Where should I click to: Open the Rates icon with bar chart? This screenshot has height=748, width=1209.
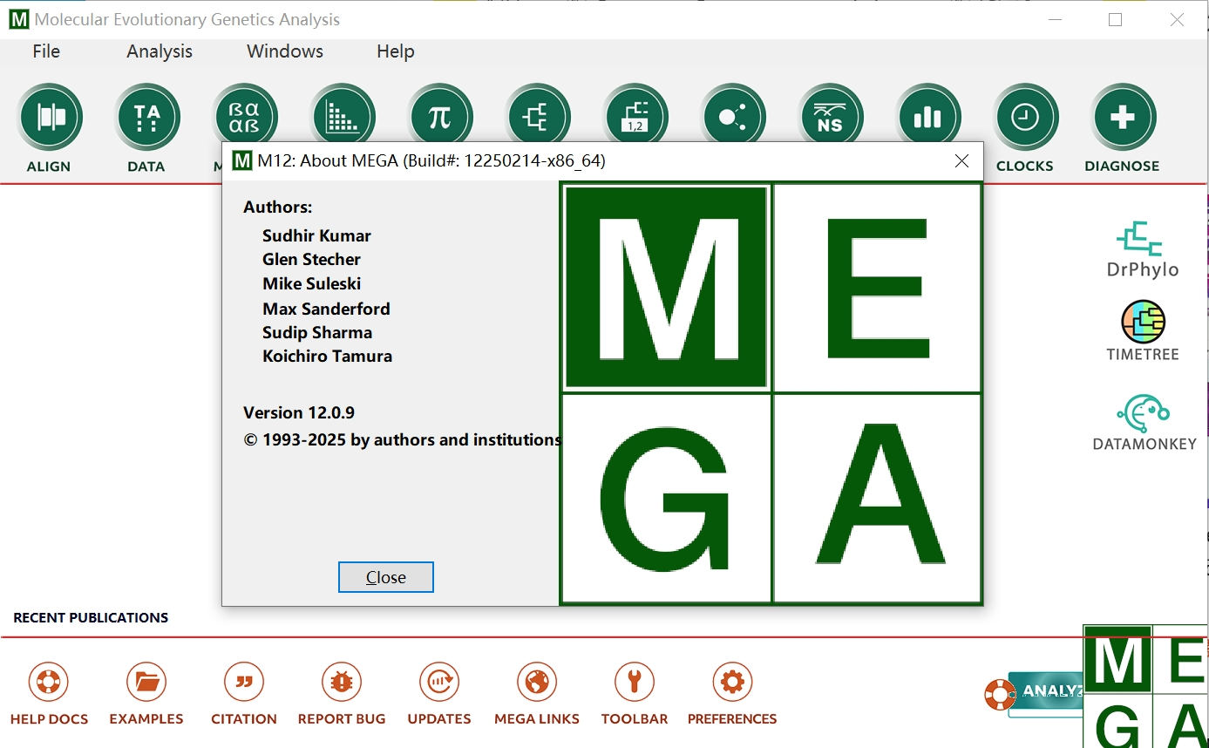928,113
